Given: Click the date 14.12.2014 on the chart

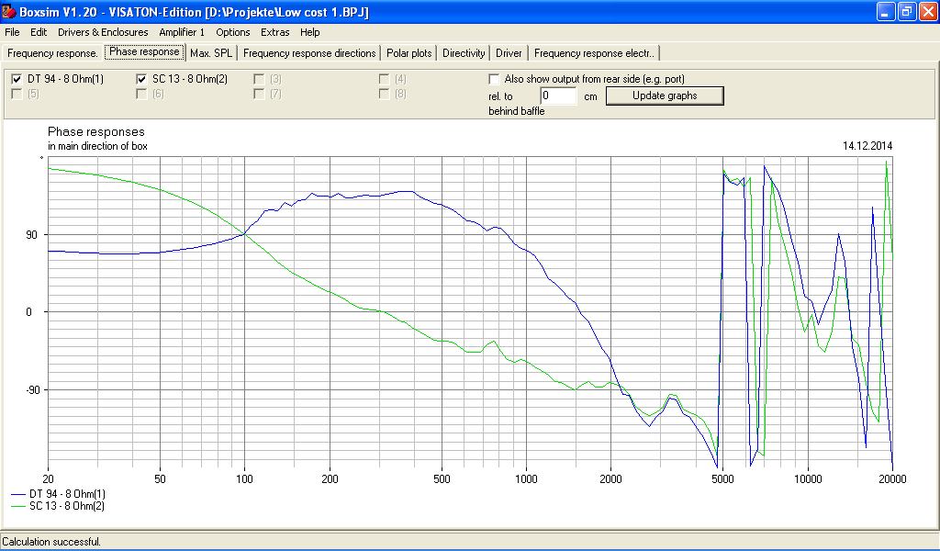Looking at the screenshot, I should coord(867,146).
